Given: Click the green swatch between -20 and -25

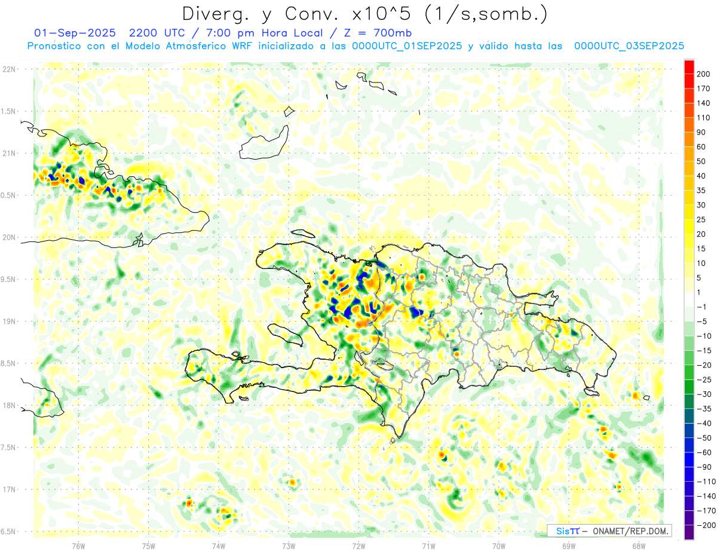Looking at the screenshot, I should click(x=689, y=372).
